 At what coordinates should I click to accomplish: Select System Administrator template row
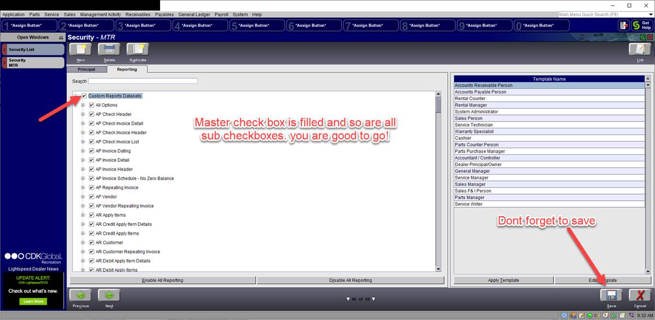(x=550, y=112)
